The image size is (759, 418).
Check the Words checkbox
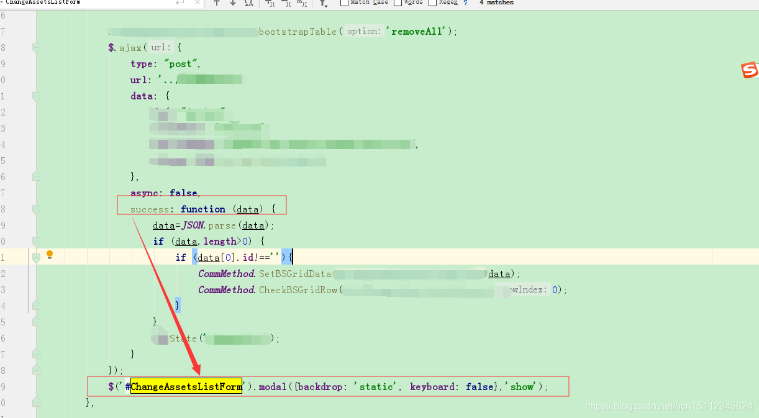click(x=398, y=2)
